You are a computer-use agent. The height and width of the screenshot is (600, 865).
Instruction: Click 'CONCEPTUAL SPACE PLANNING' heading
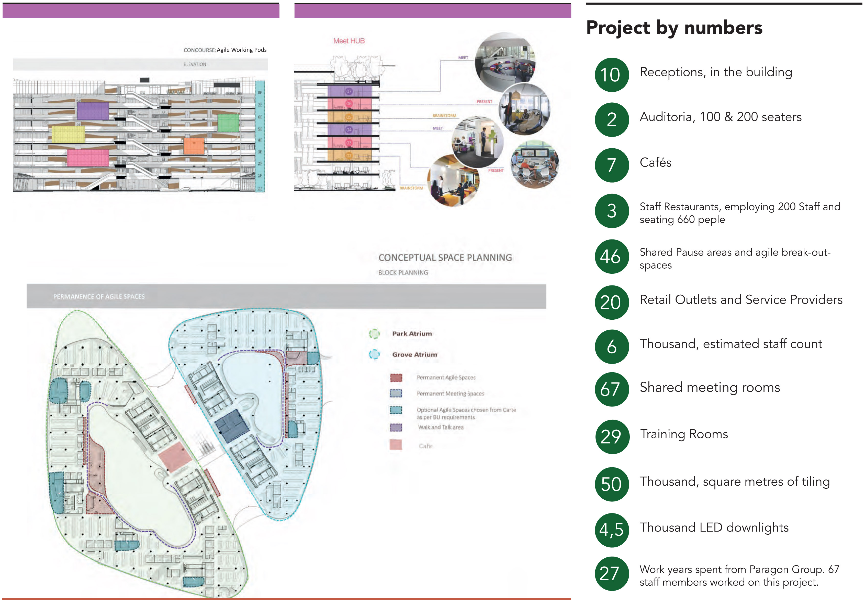point(445,258)
